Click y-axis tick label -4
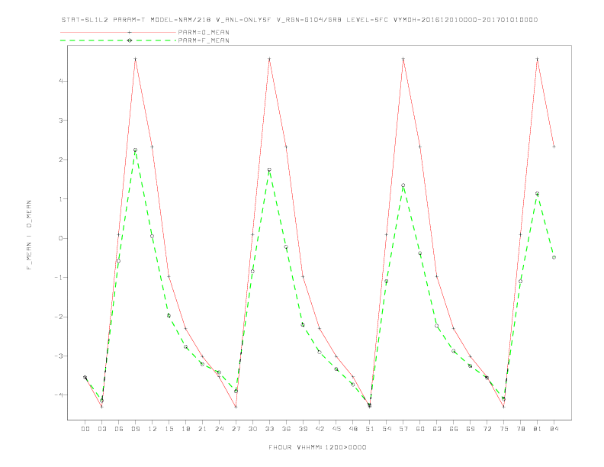Image resolution: width=604 pixels, height=467 pixels. (59, 395)
